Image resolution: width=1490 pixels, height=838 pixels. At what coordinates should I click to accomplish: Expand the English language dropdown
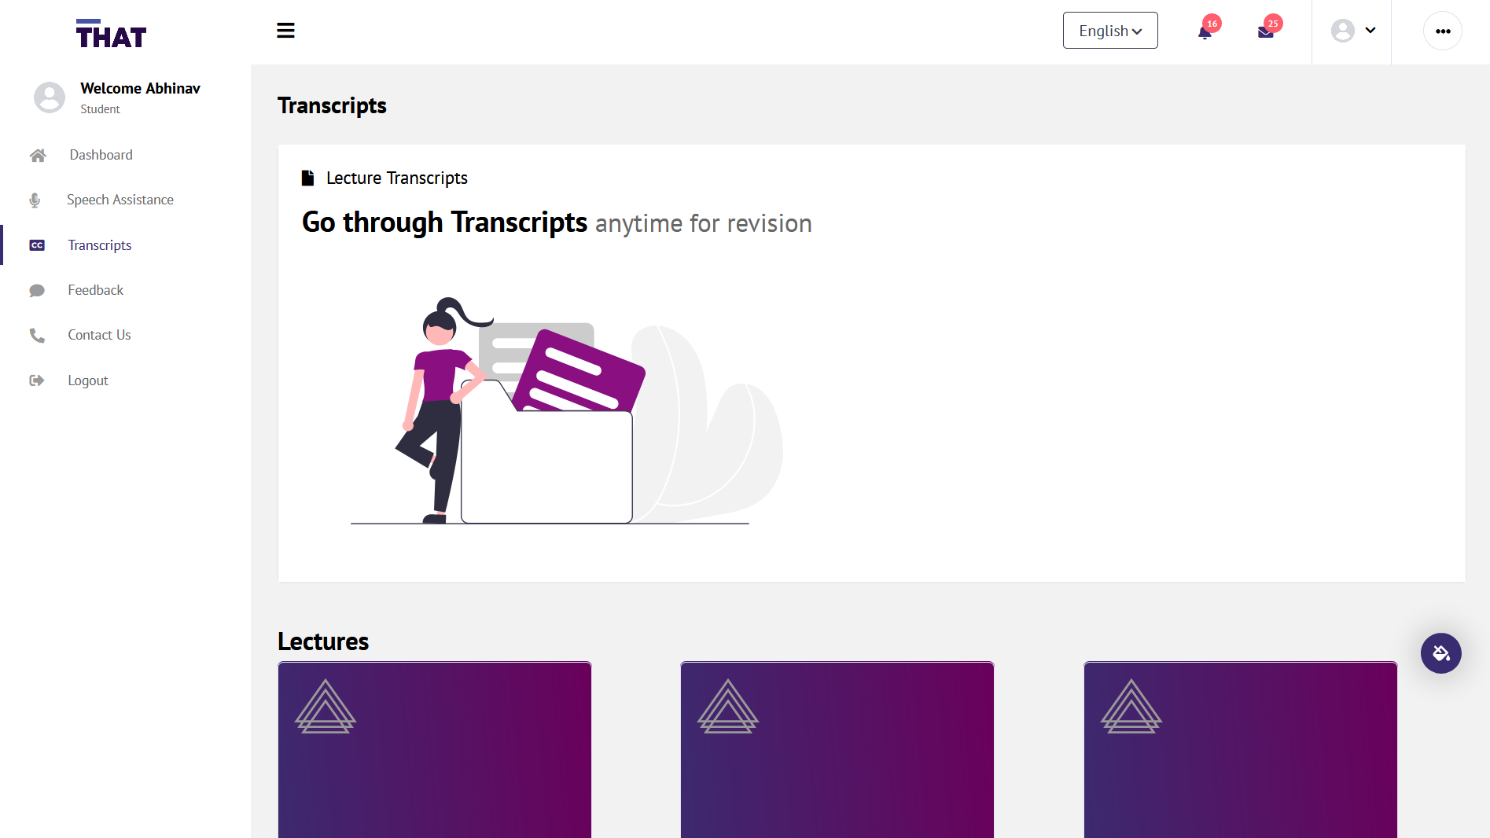click(1110, 31)
